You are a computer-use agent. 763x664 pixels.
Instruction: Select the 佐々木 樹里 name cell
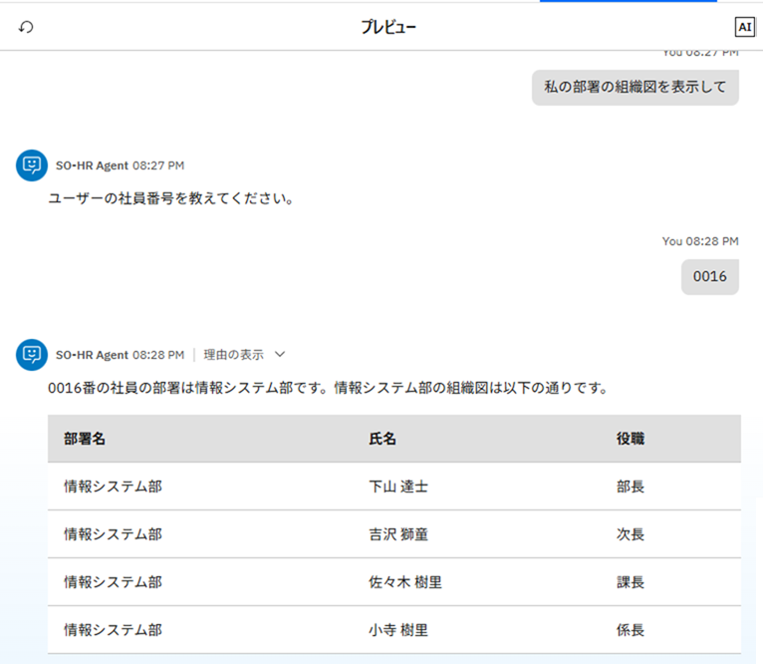click(405, 582)
